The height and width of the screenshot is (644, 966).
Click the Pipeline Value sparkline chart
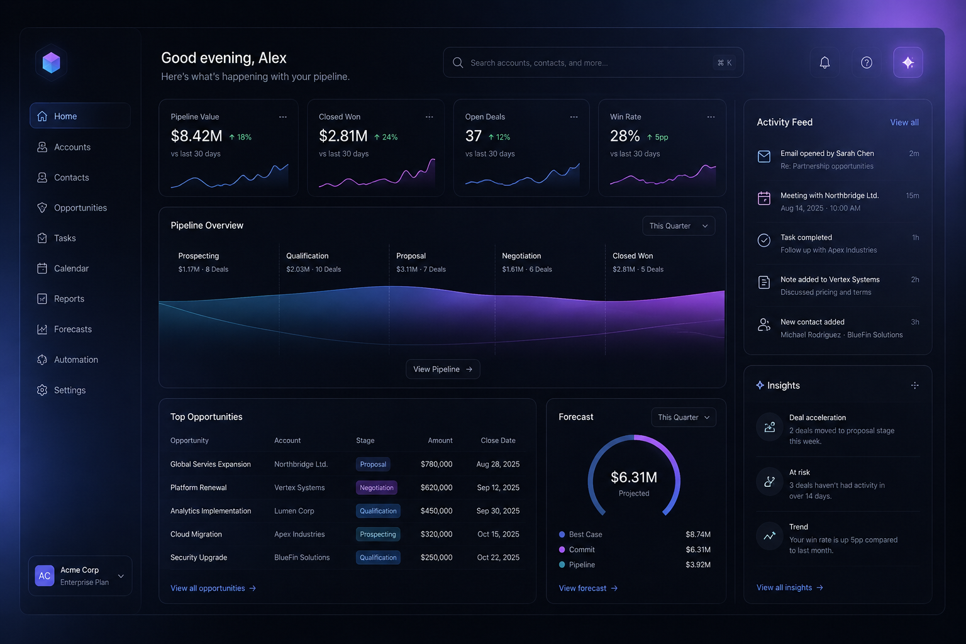click(230, 176)
